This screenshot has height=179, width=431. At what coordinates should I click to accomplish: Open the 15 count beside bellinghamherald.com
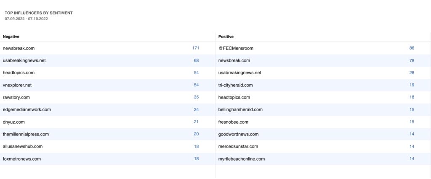point(412,109)
